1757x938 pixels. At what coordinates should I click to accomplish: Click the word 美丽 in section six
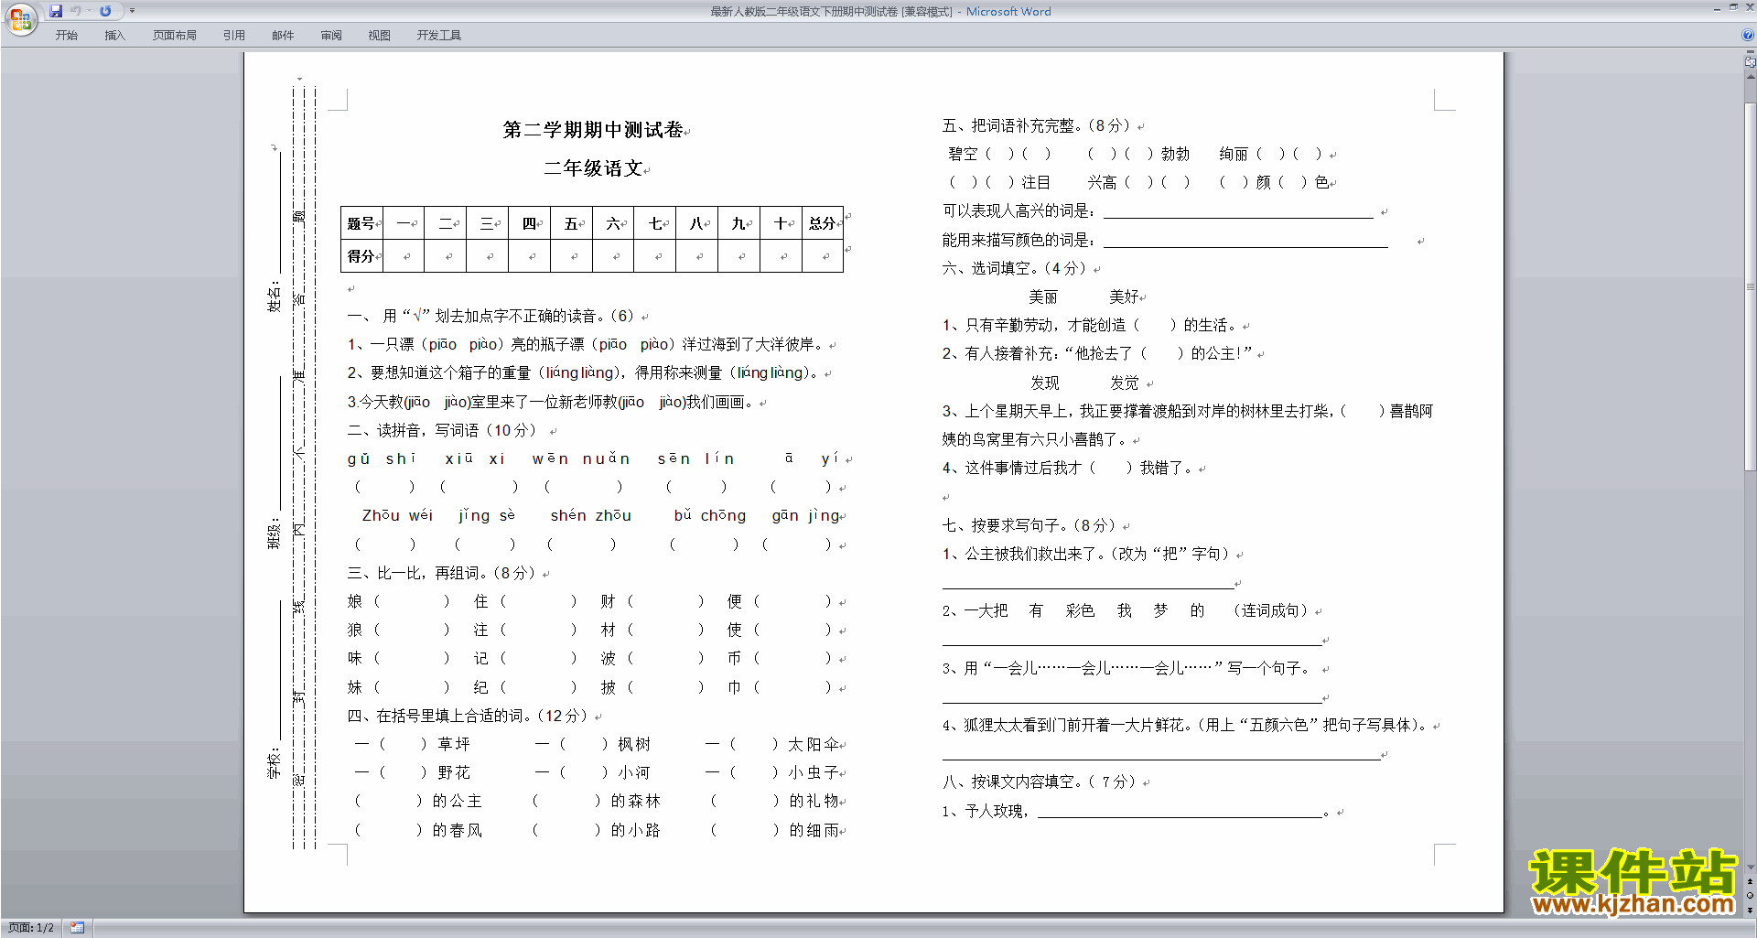point(1043,296)
